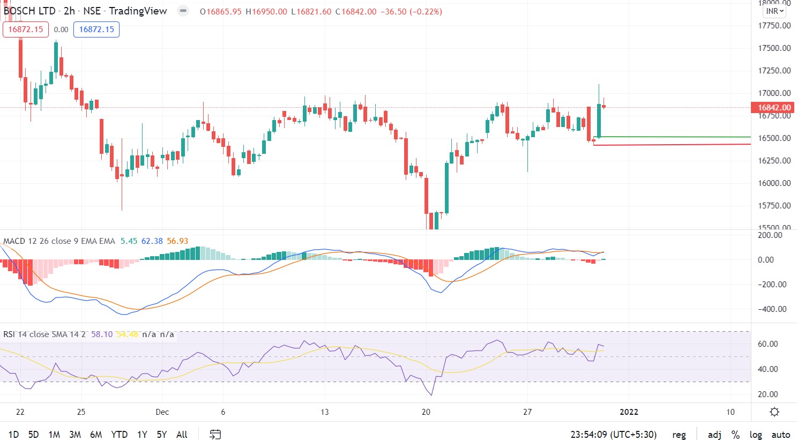Click the red sell price 16872.15 button

26,29
